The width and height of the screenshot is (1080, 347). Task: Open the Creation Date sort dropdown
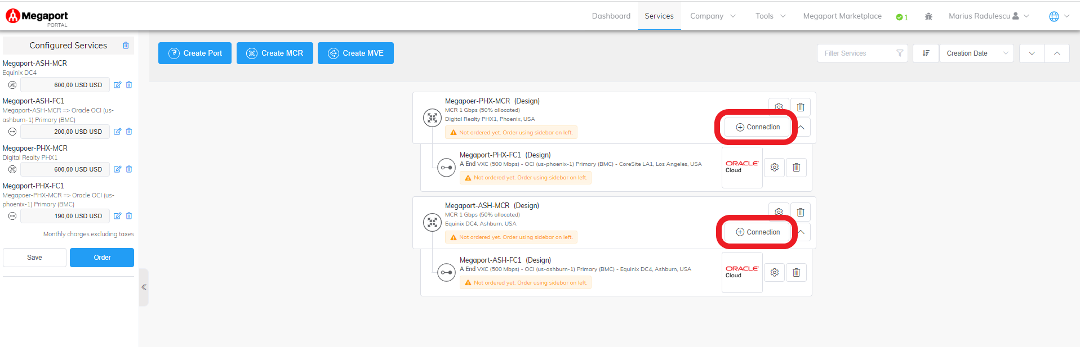point(976,53)
